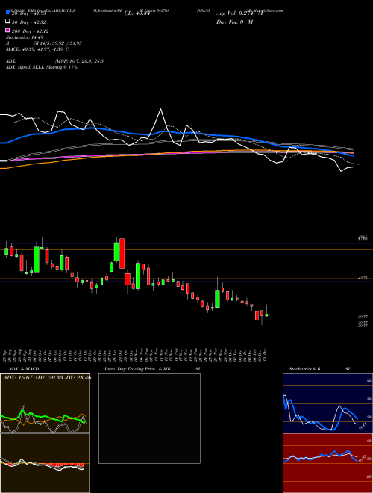Select the 50 Day - 42.52 label
The width and height of the screenshot is (373, 493).
29,22
